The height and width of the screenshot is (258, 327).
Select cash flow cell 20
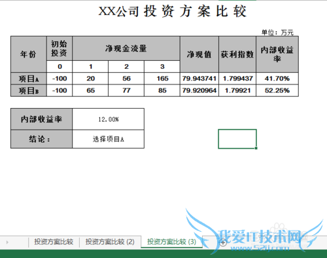(90, 79)
